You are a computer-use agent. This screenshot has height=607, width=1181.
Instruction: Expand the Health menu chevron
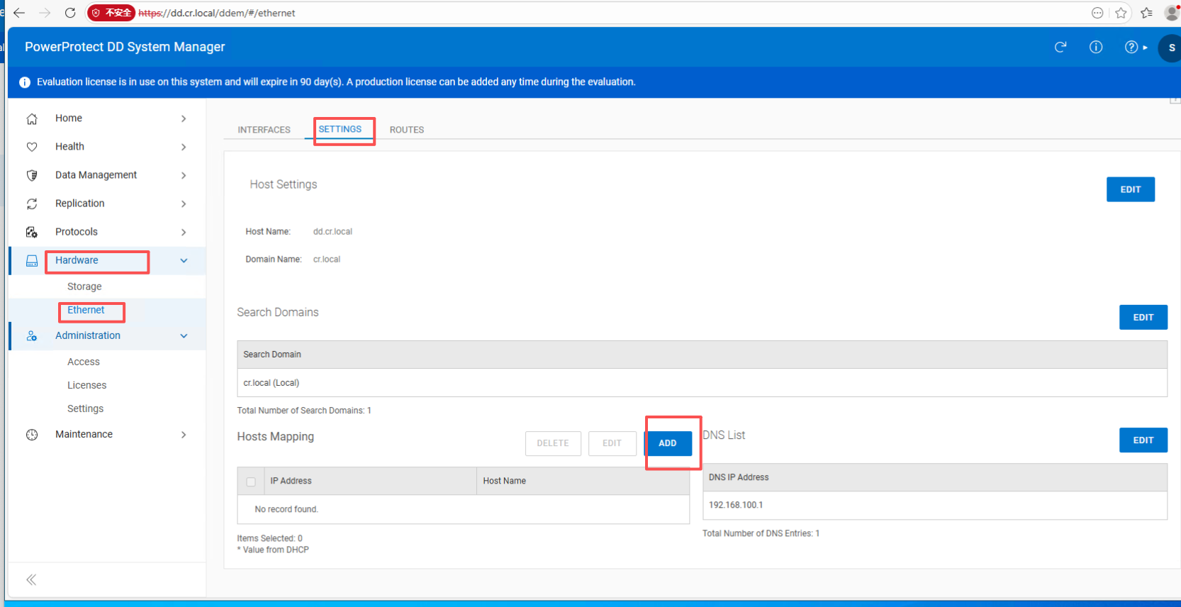pyautogui.click(x=184, y=147)
